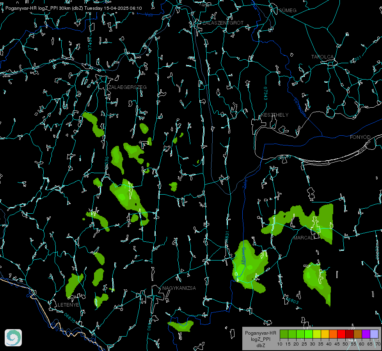Click the 40 value on legend scale
The height and width of the screenshot is (351, 382).
[329, 344]
